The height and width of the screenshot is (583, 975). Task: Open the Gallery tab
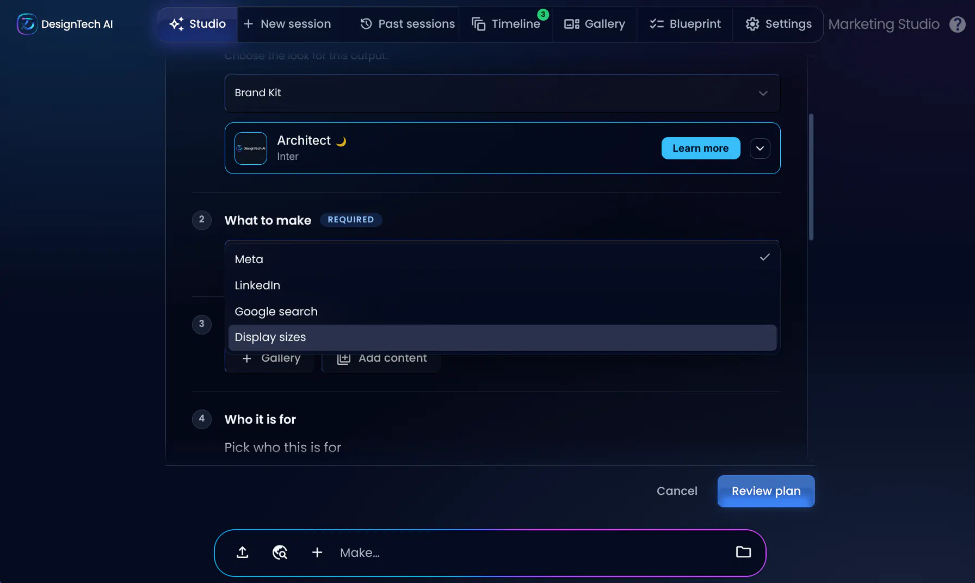click(595, 24)
